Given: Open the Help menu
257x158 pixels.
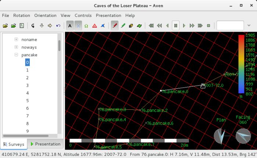Looking at the screenshot, I should [x=130, y=15].
